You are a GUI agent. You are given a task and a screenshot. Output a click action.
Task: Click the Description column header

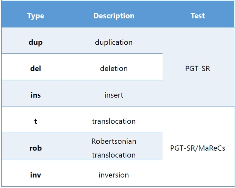pos(114,16)
